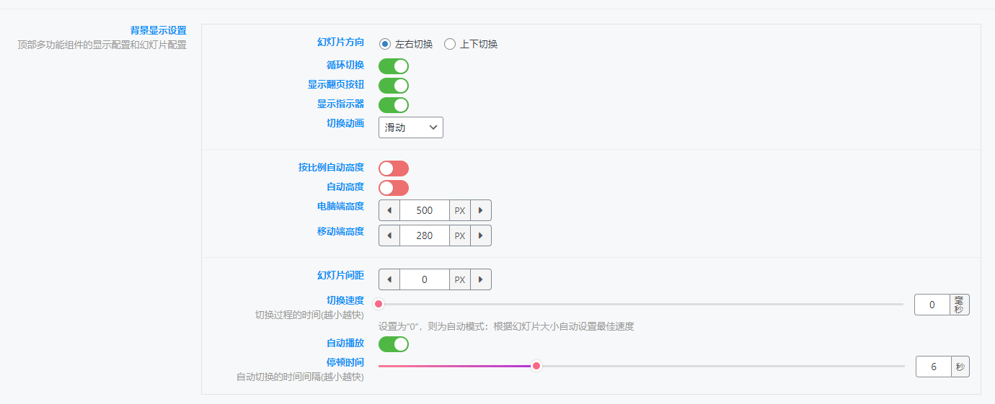Click the 毫秒 unit beside 切换速度
The height and width of the screenshot is (404, 995).
[x=960, y=305]
